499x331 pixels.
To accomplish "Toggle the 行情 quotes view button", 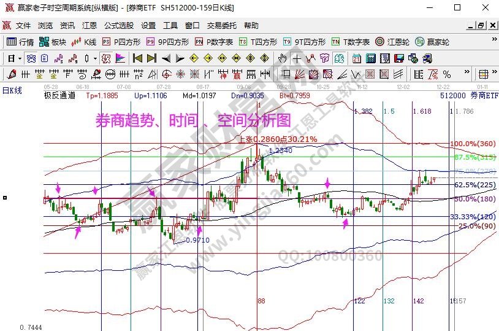I will [x=20, y=42].
